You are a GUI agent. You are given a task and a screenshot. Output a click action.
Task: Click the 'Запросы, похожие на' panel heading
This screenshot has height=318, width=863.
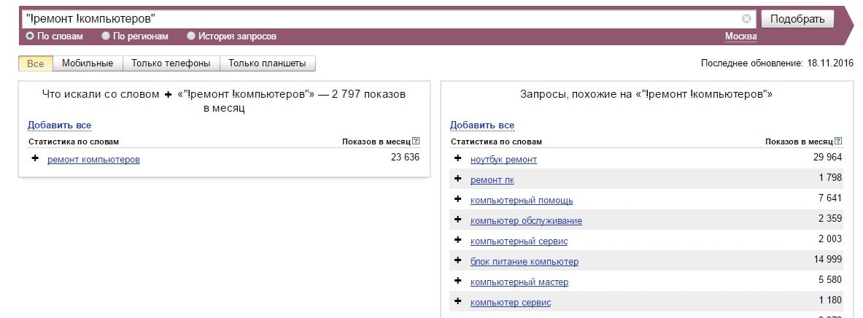coord(646,94)
